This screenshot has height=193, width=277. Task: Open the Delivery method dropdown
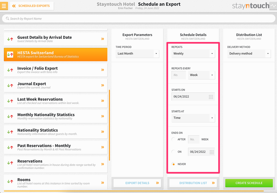tap(249, 53)
